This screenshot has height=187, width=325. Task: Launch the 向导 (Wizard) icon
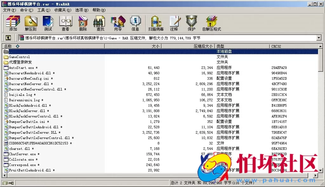(x=117, y=23)
